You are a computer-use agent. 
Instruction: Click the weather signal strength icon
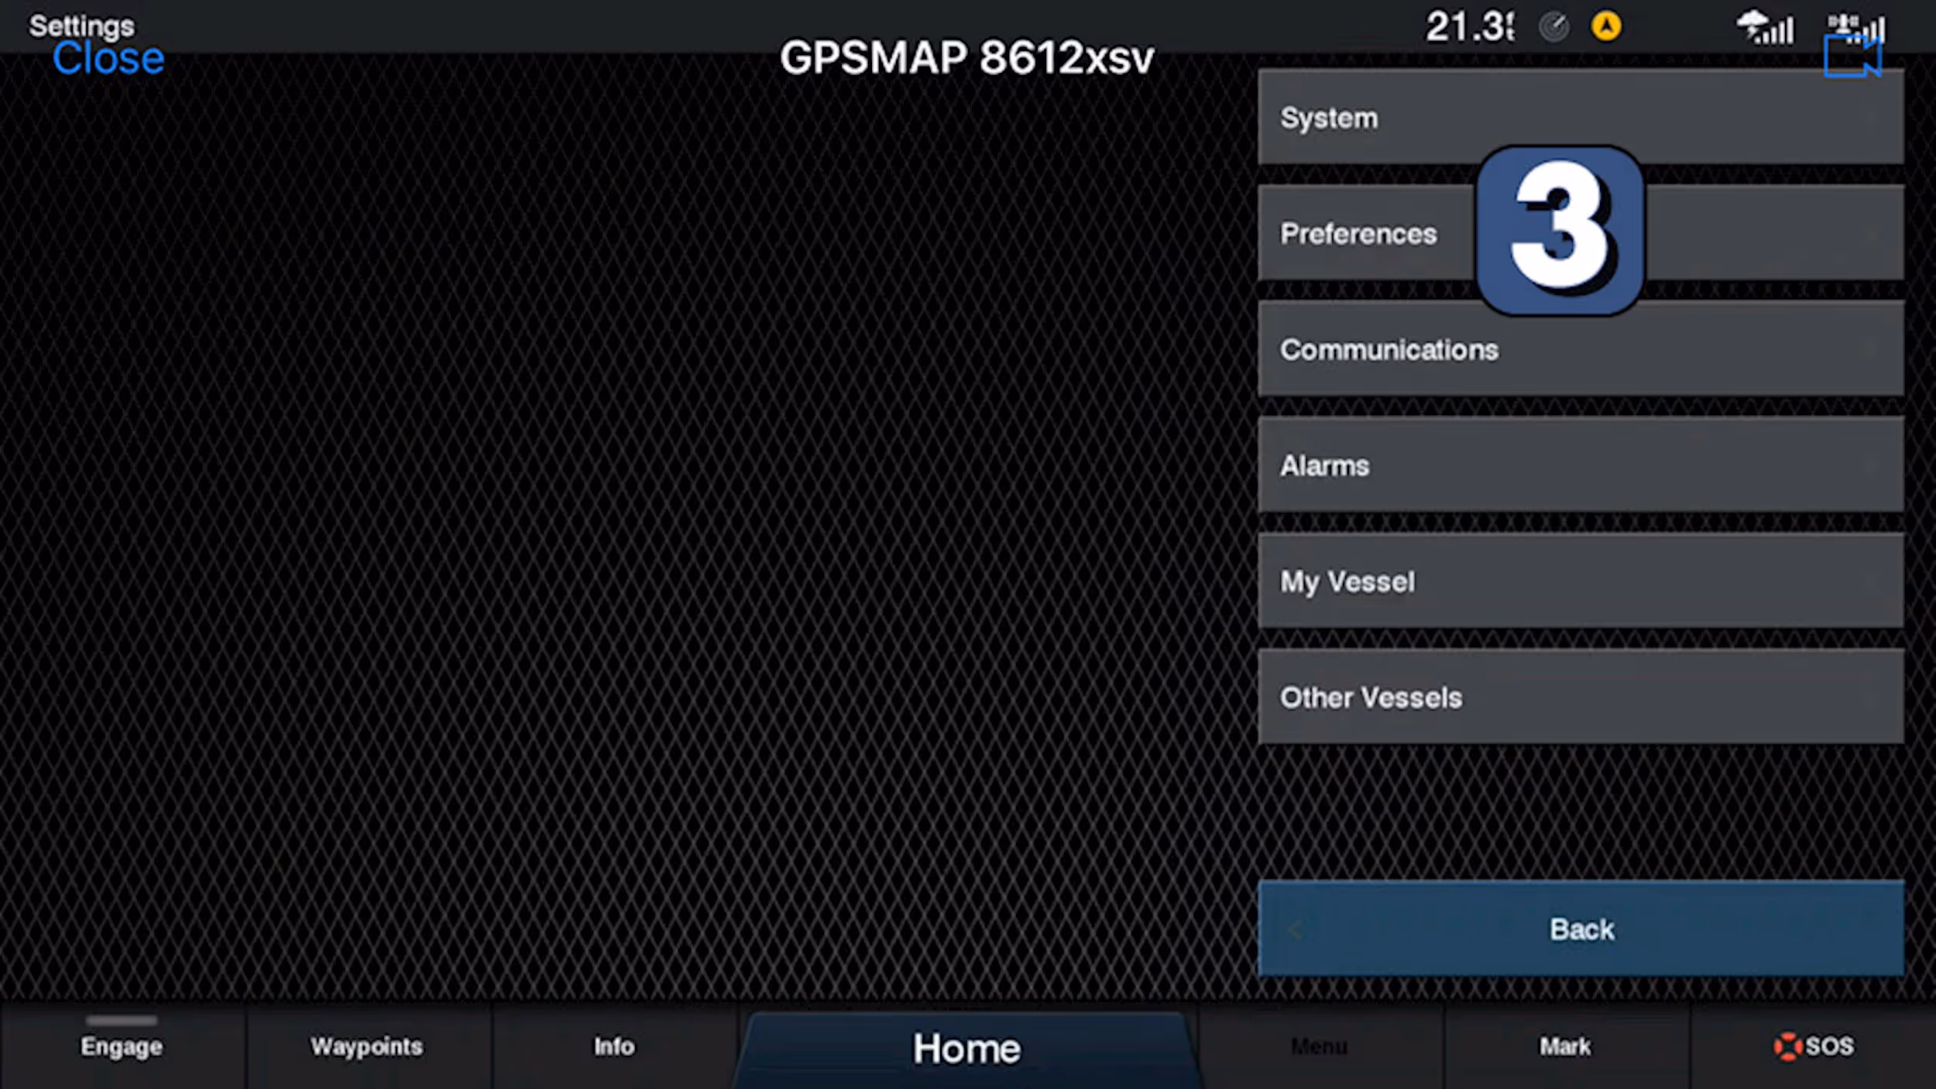tap(1765, 28)
